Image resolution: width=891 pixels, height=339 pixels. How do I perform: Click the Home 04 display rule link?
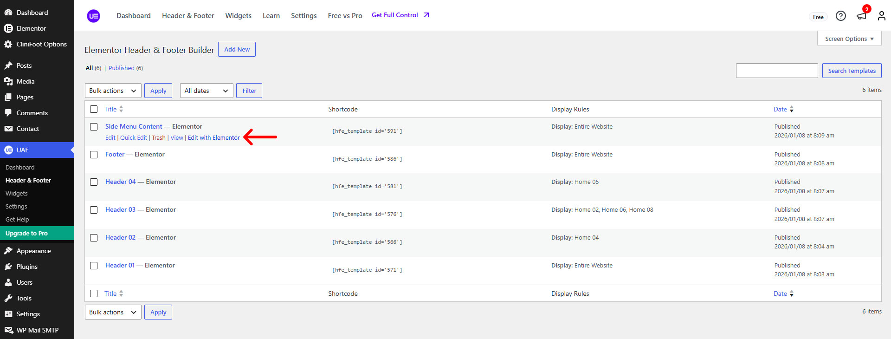[587, 238]
